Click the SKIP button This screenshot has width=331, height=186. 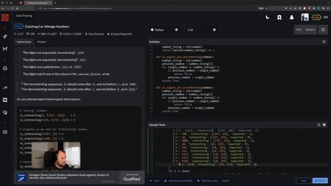[x=155, y=181]
